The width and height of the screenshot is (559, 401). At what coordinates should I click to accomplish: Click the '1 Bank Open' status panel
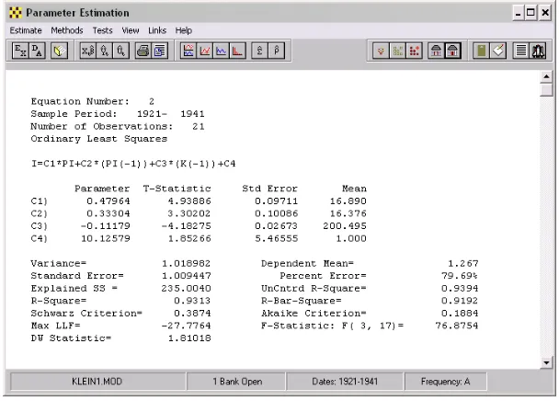tap(237, 382)
